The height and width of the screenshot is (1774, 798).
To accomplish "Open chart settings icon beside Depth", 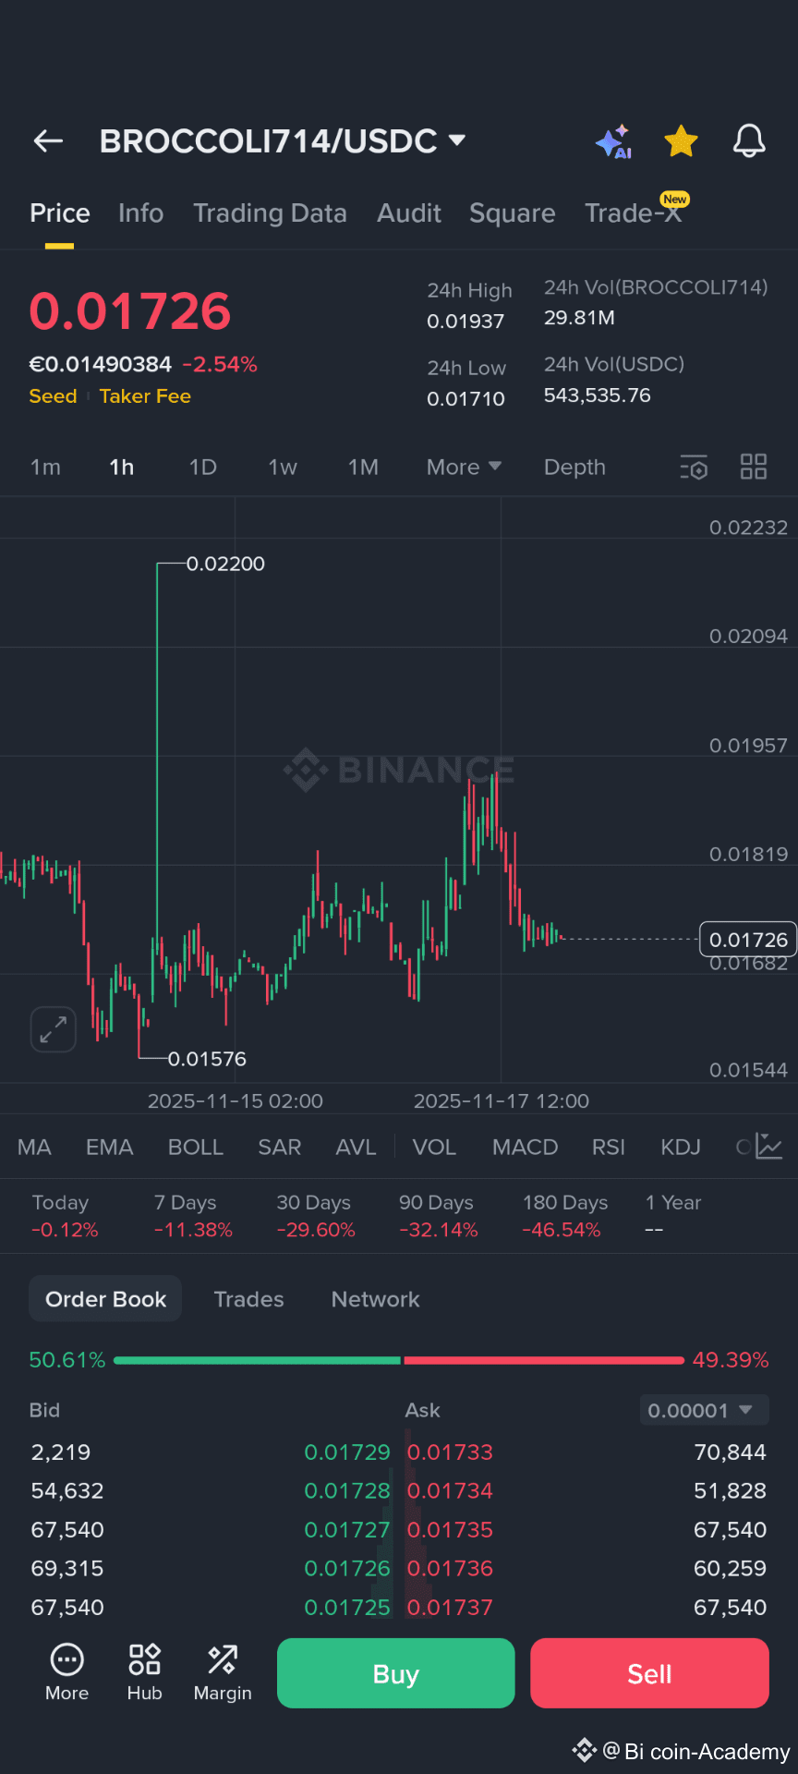I will click(x=694, y=468).
